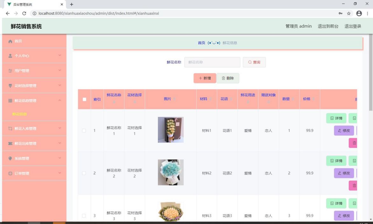Viewport: 373px width, 224px height.
Task: Click 修改 for row 2
Action: (x=344, y=173)
